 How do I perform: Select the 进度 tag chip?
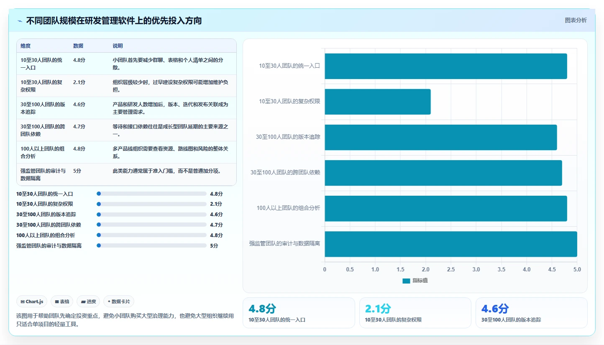[x=88, y=302]
